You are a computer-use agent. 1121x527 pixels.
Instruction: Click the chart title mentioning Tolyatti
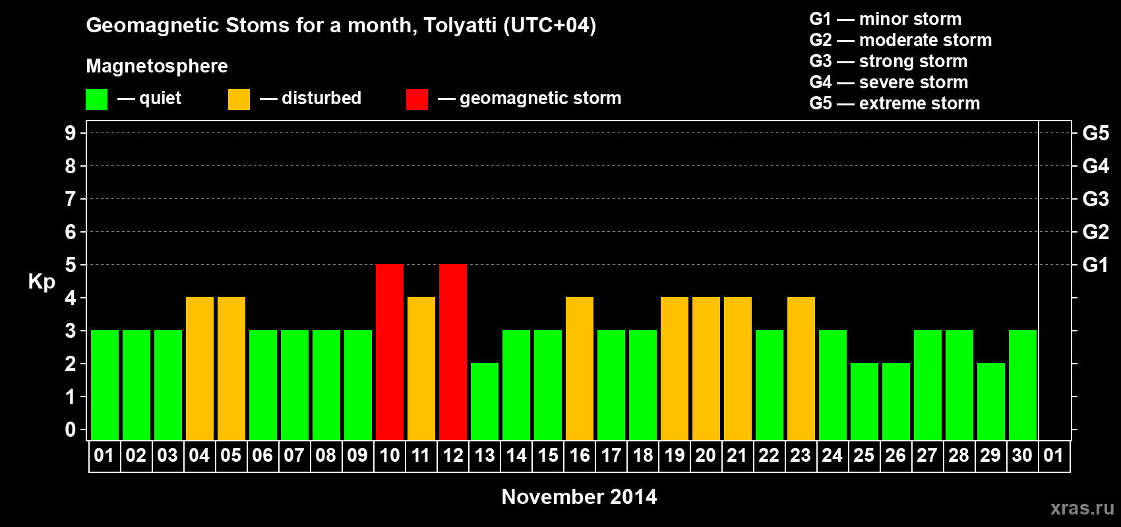point(341,26)
